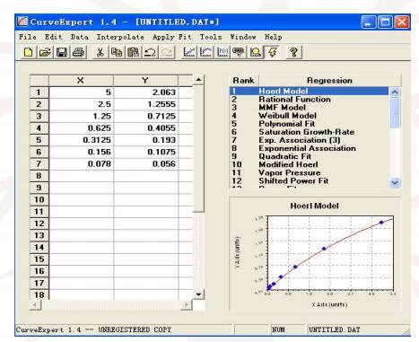This screenshot has width=419, height=342.
Task: Click the Print toolbar icon
Action: point(79,52)
